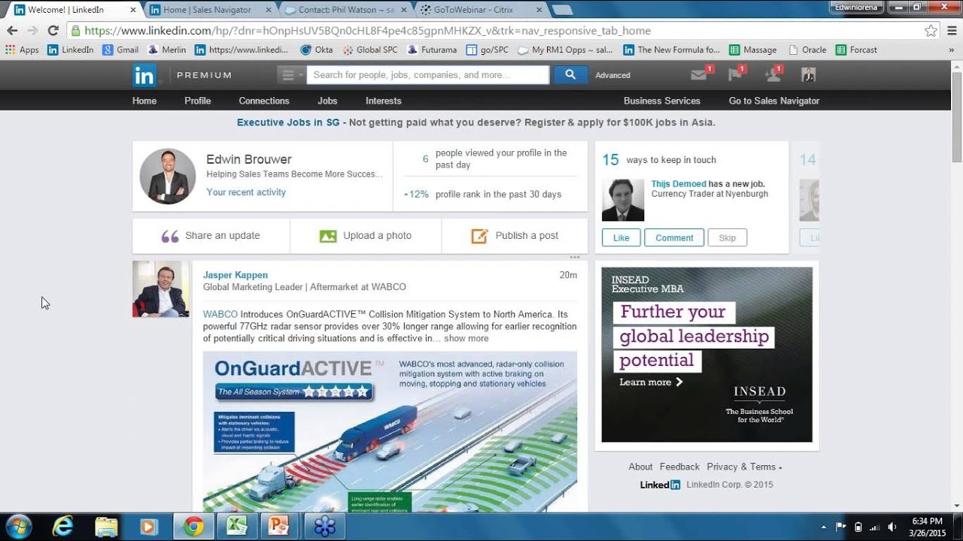
Task: Show more bookmarks chevron
Action: [x=952, y=50]
